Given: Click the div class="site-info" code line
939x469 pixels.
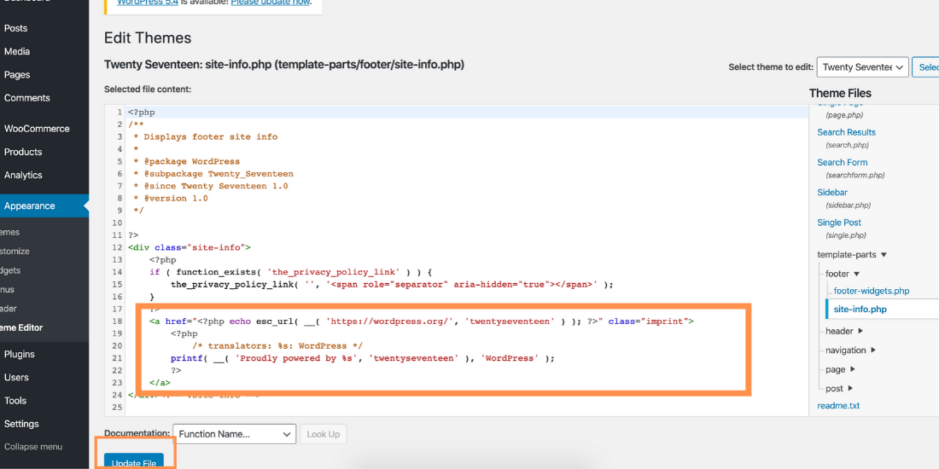Looking at the screenshot, I should [190, 247].
